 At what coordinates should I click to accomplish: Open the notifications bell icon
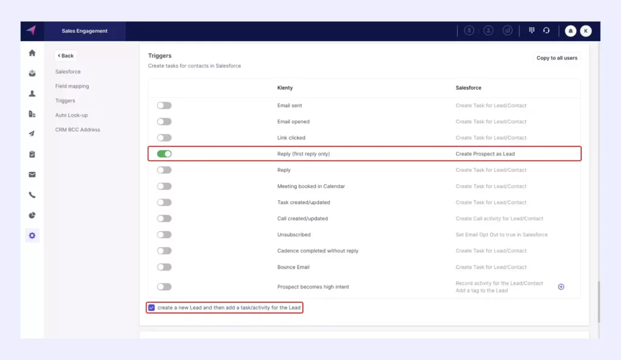click(x=570, y=31)
